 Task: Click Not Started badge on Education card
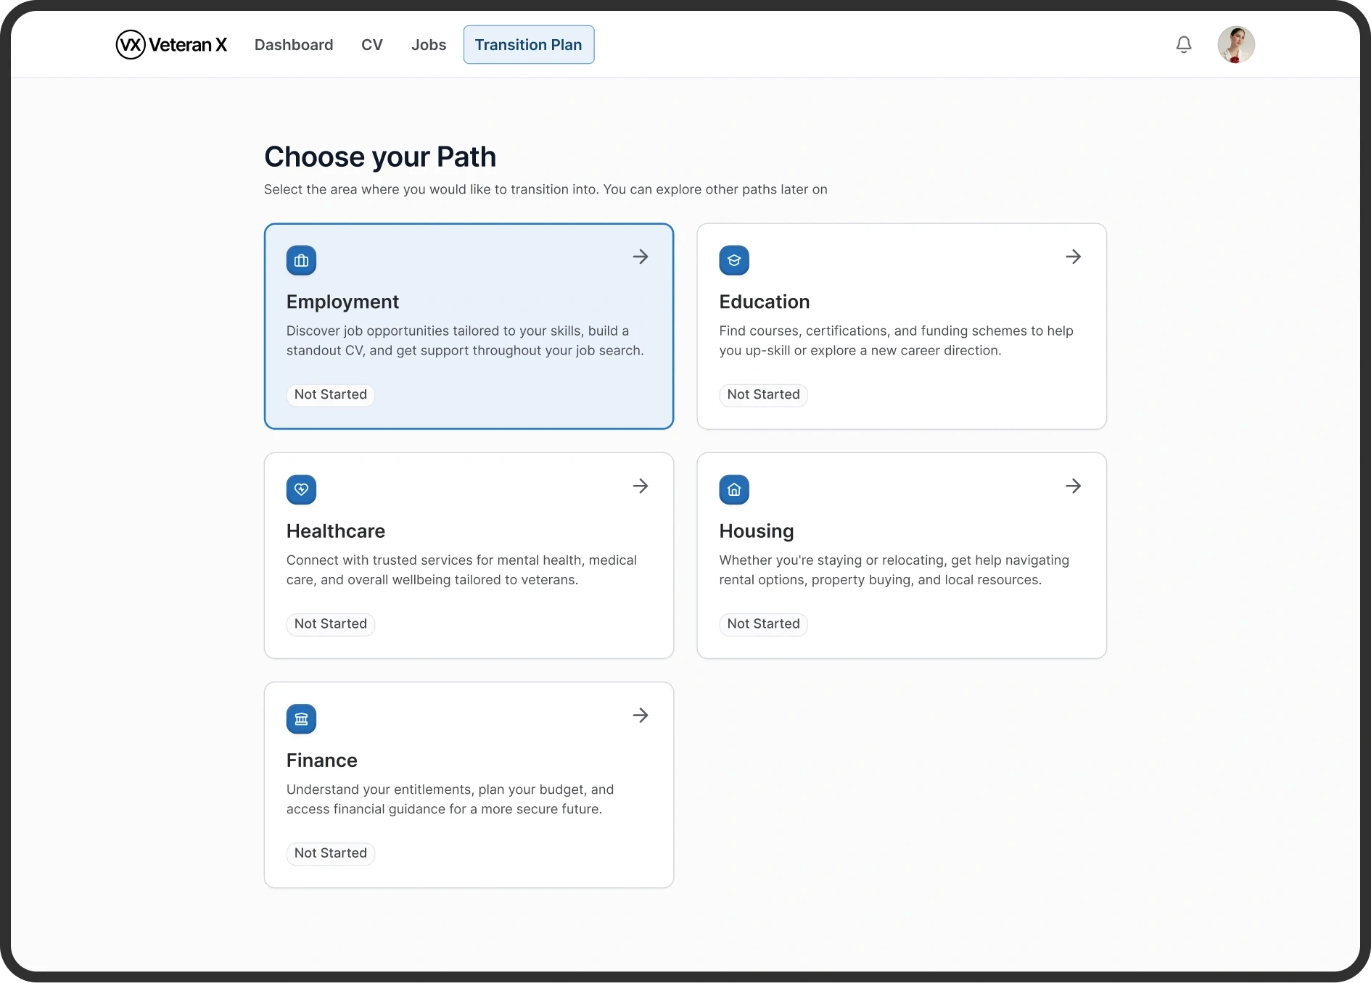(x=763, y=394)
